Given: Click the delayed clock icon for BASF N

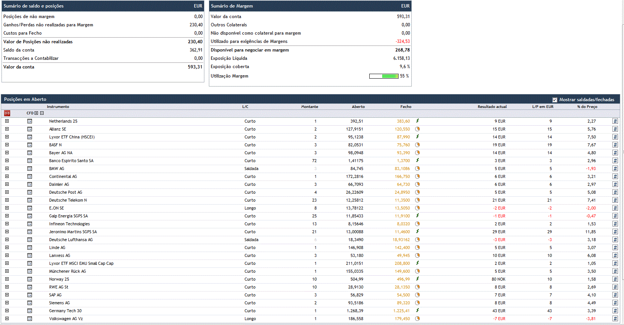Looking at the screenshot, I should [417, 145].
